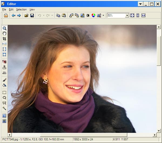Select the vertical perspective correction tool
This screenshot has width=162, height=143.
click(4, 49)
